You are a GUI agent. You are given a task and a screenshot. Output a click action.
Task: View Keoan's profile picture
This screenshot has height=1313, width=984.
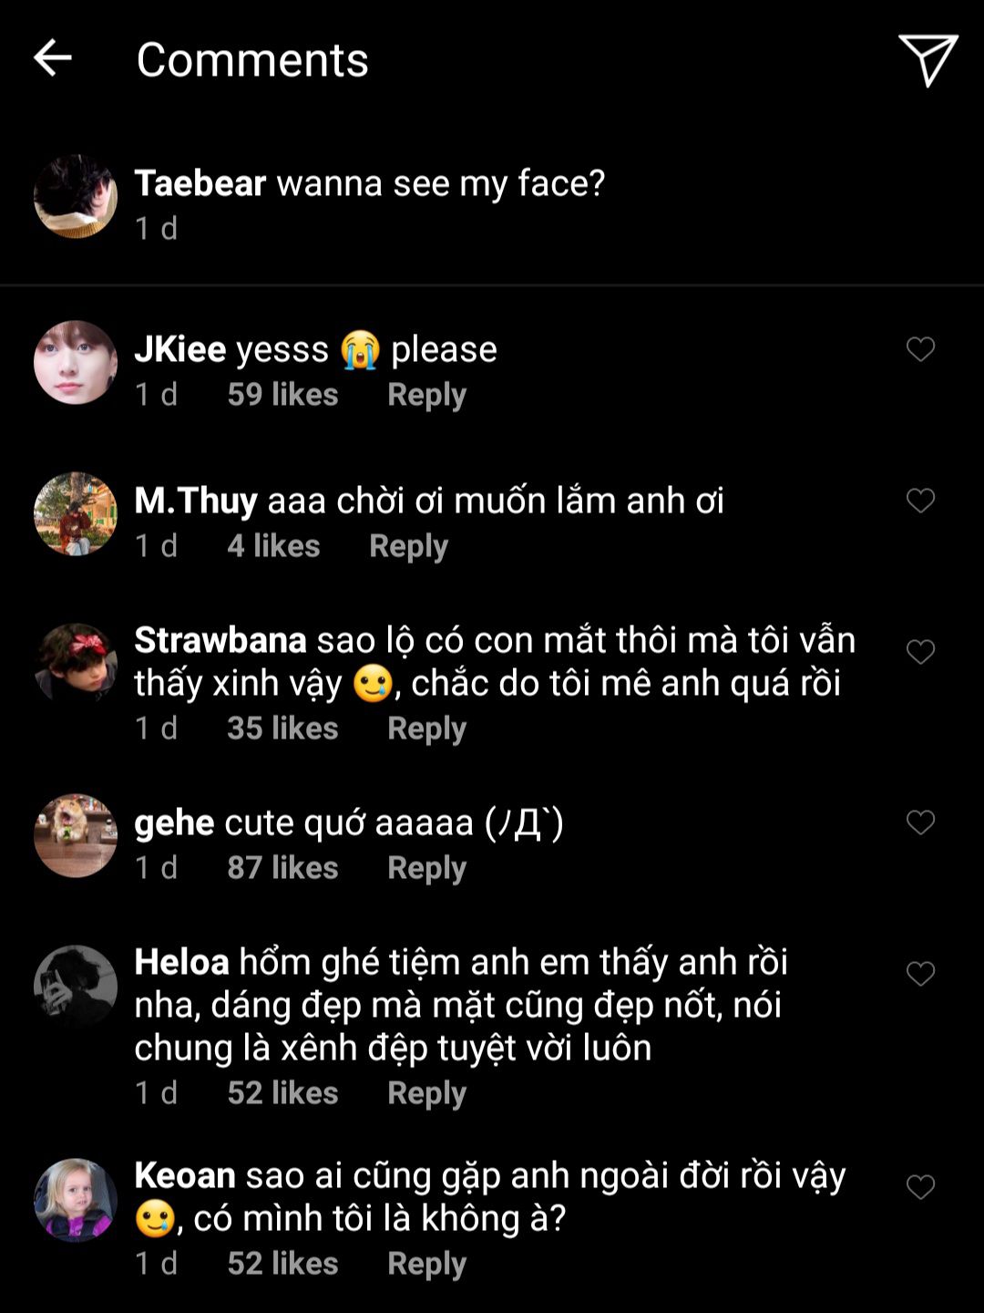coord(76,1201)
